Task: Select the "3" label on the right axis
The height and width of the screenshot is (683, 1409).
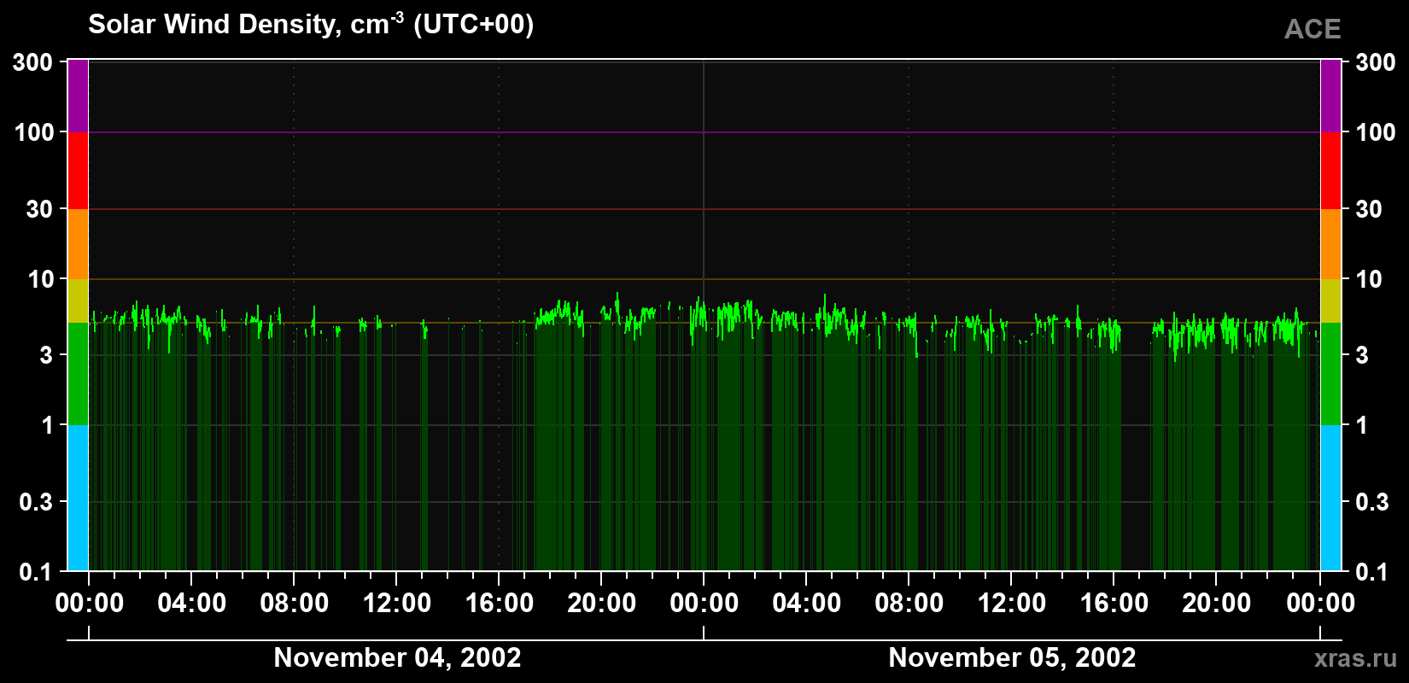Action: (1362, 355)
